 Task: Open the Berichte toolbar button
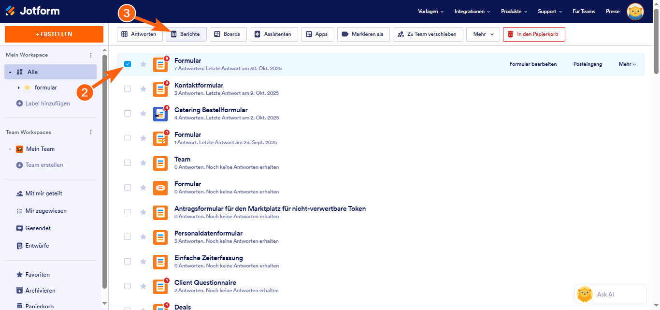point(186,34)
